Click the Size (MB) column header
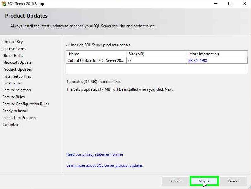 (157, 54)
